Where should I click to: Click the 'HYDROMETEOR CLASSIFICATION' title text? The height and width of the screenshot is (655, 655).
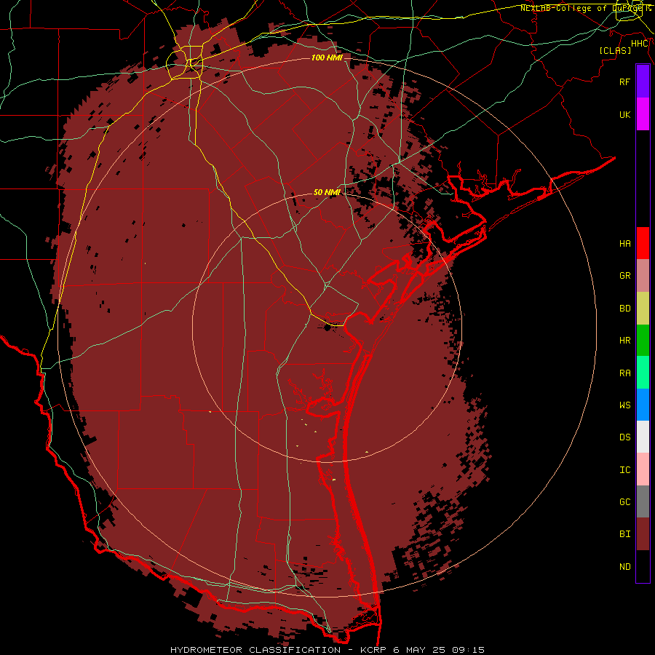coord(255,650)
